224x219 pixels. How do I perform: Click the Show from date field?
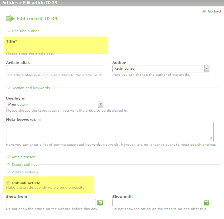click(x=51, y=203)
